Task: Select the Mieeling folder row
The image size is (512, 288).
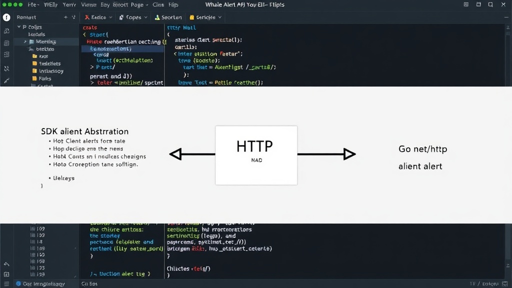Action: 46,41
